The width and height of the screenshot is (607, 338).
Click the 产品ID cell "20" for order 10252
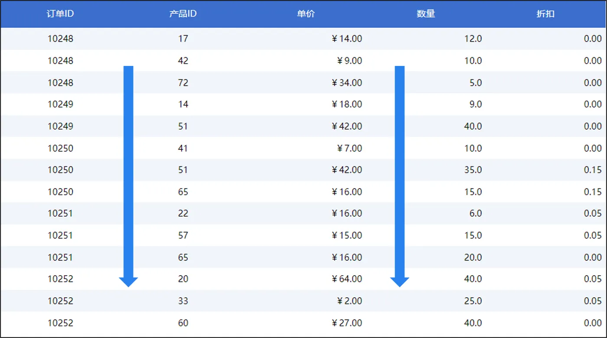(x=183, y=279)
